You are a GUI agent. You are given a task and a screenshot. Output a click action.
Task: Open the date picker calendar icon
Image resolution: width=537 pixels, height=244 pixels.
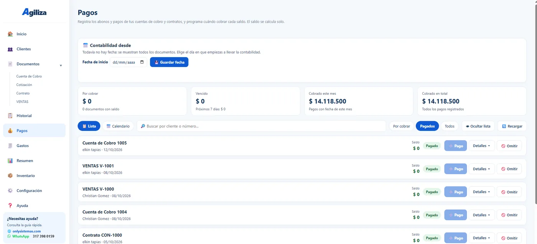coord(142,62)
